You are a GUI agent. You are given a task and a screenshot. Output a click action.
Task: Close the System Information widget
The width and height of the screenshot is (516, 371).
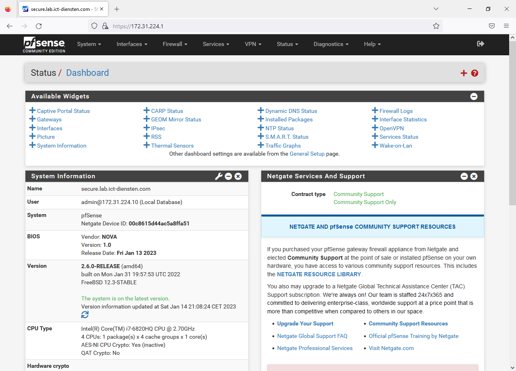[x=238, y=176]
